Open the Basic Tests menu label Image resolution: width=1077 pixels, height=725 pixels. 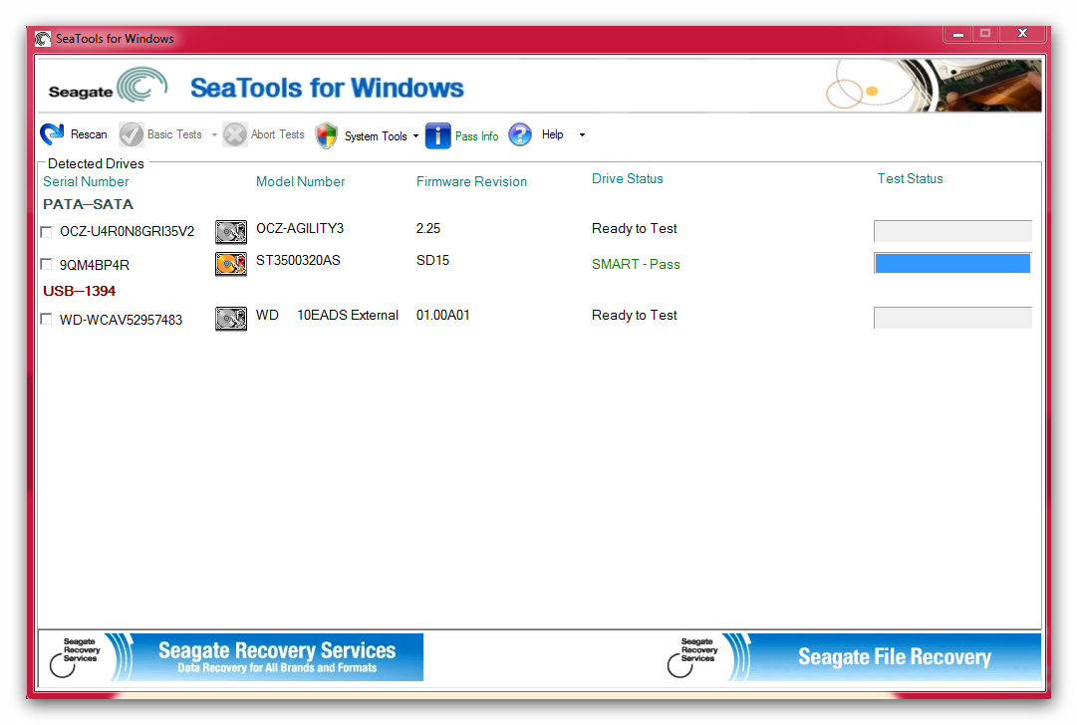coord(174,134)
